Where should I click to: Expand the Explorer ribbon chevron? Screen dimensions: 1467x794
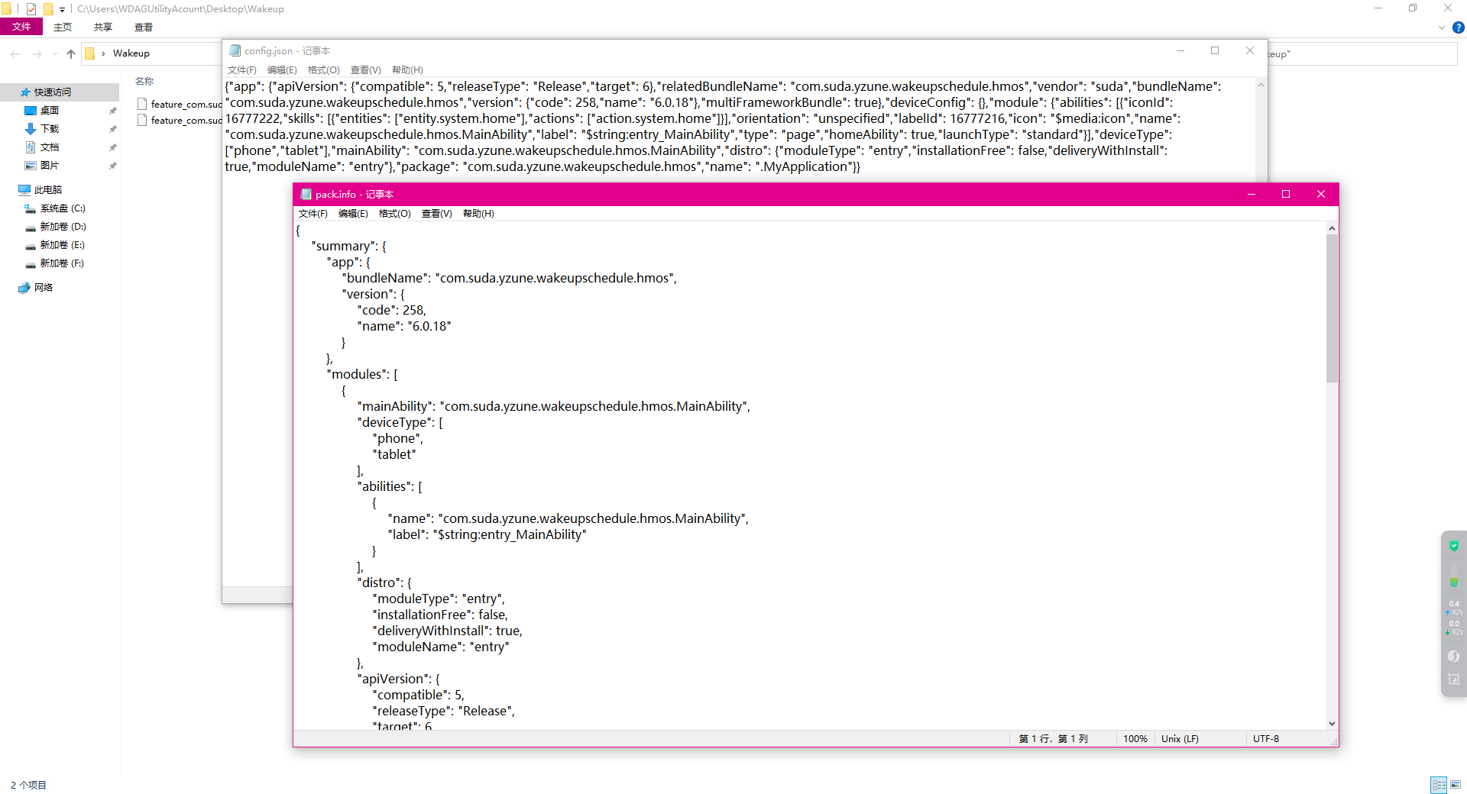tap(1442, 27)
